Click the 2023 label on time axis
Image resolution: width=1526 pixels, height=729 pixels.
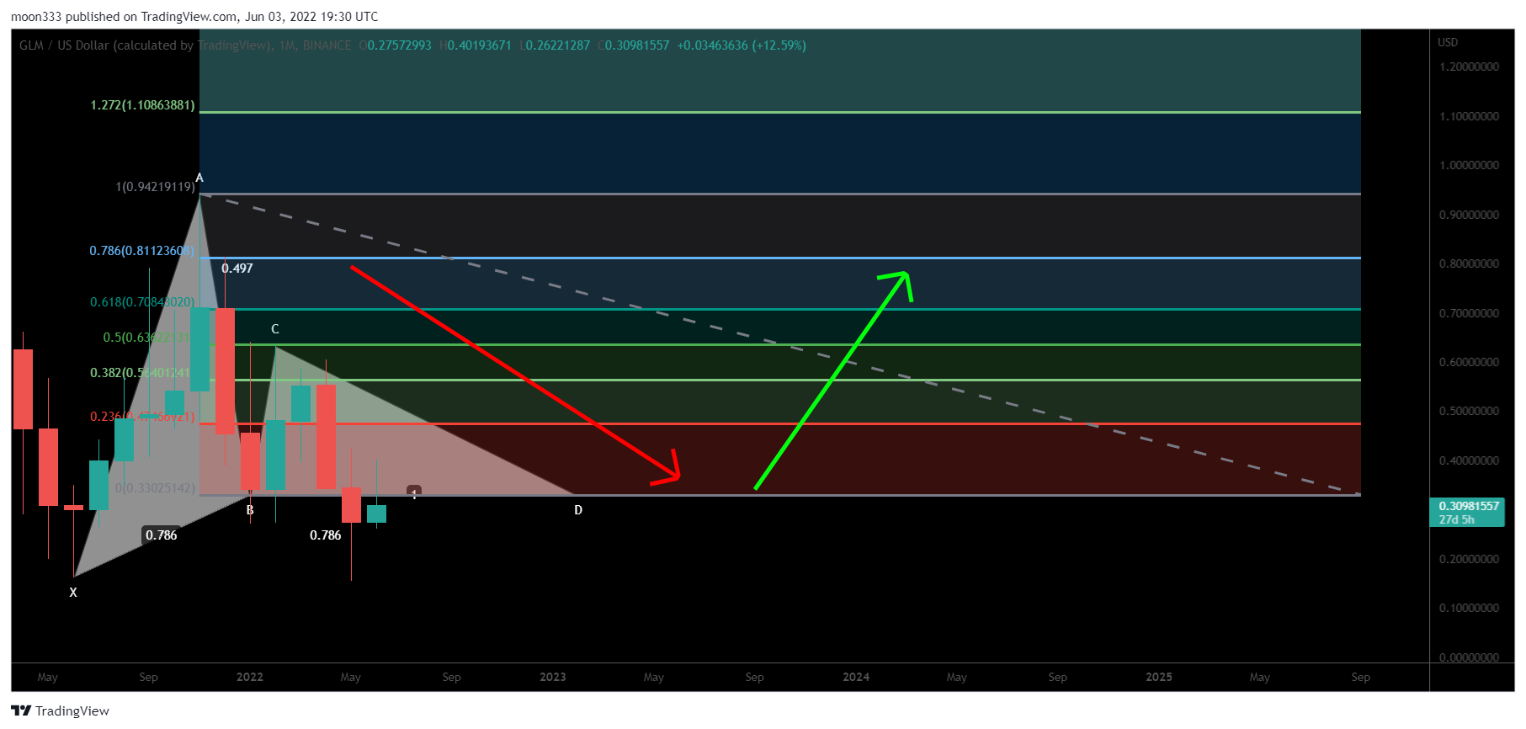pyautogui.click(x=553, y=677)
